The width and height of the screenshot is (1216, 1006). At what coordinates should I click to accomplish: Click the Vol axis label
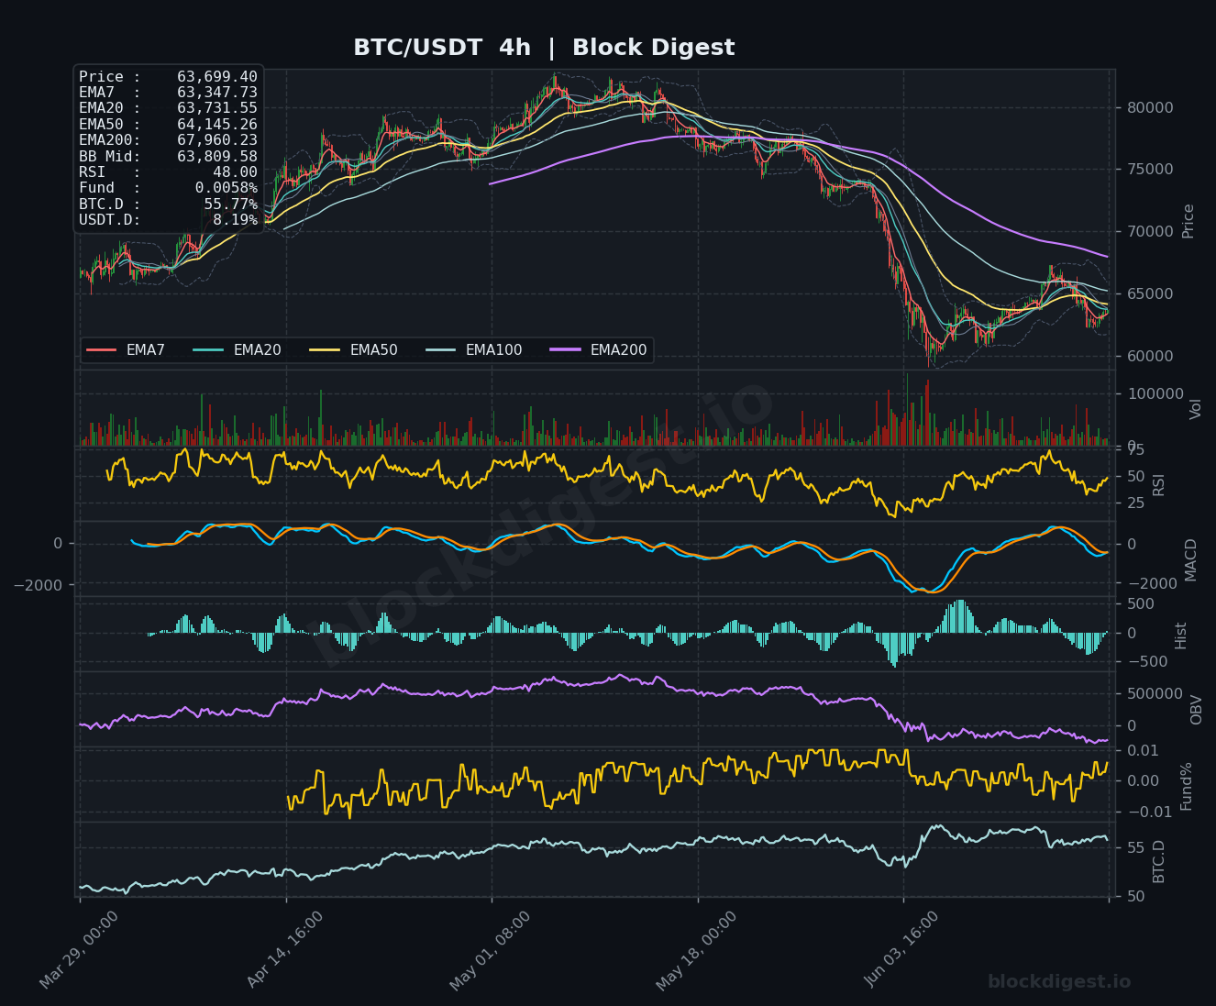point(1195,409)
